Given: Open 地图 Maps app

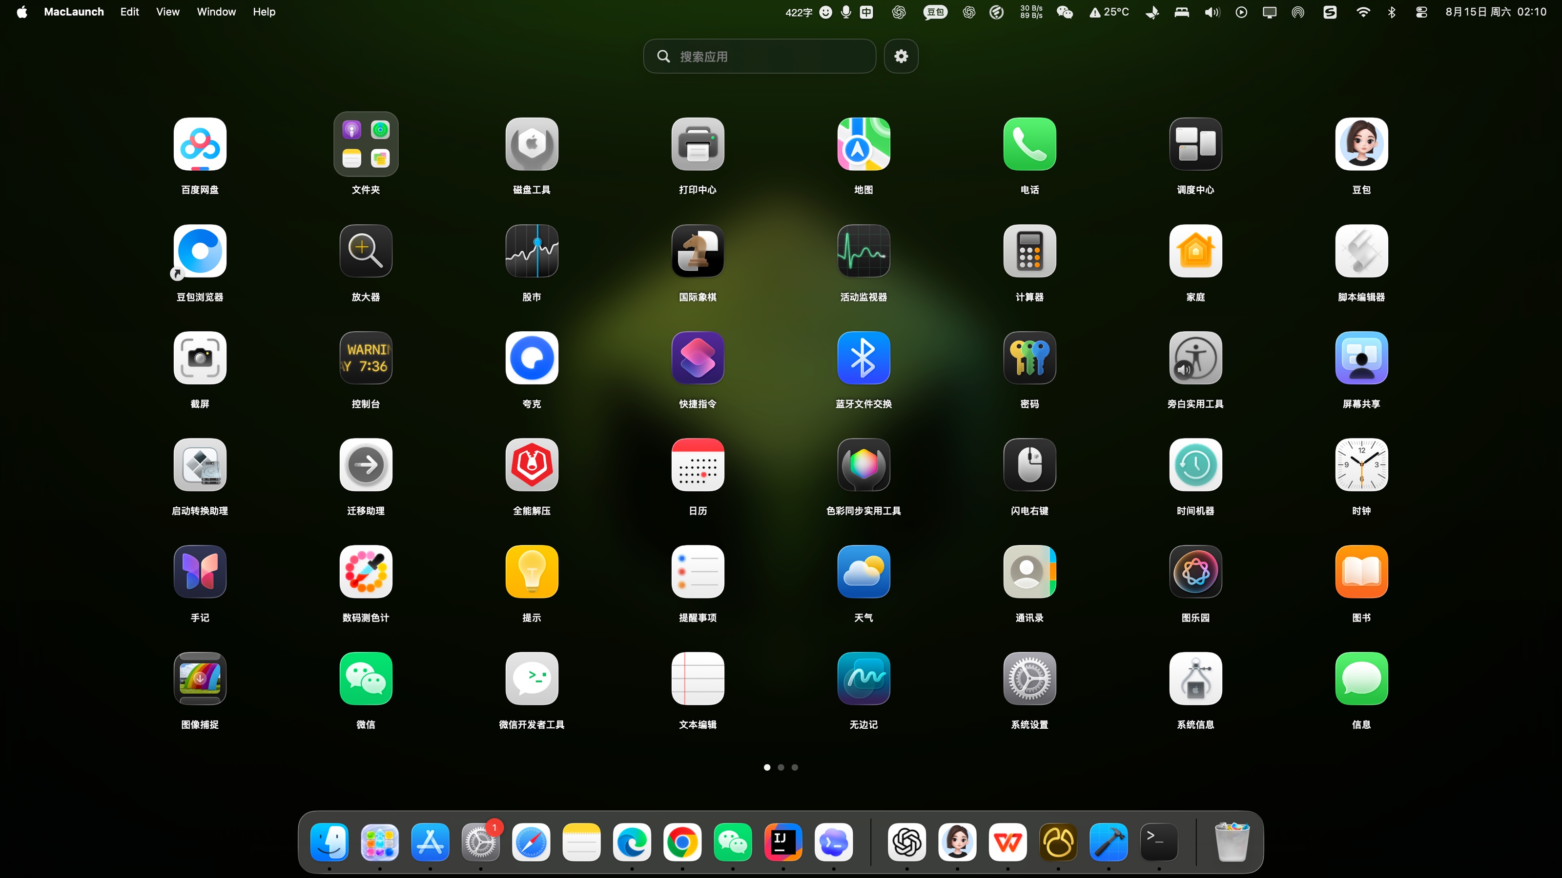Looking at the screenshot, I should coord(863,144).
